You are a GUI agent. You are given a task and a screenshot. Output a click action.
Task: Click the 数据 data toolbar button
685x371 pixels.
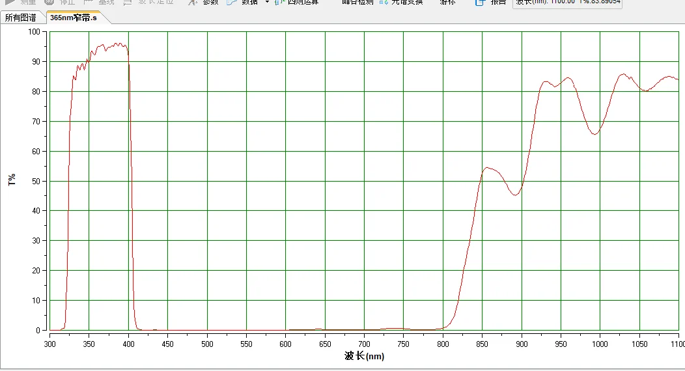point(243,2)
